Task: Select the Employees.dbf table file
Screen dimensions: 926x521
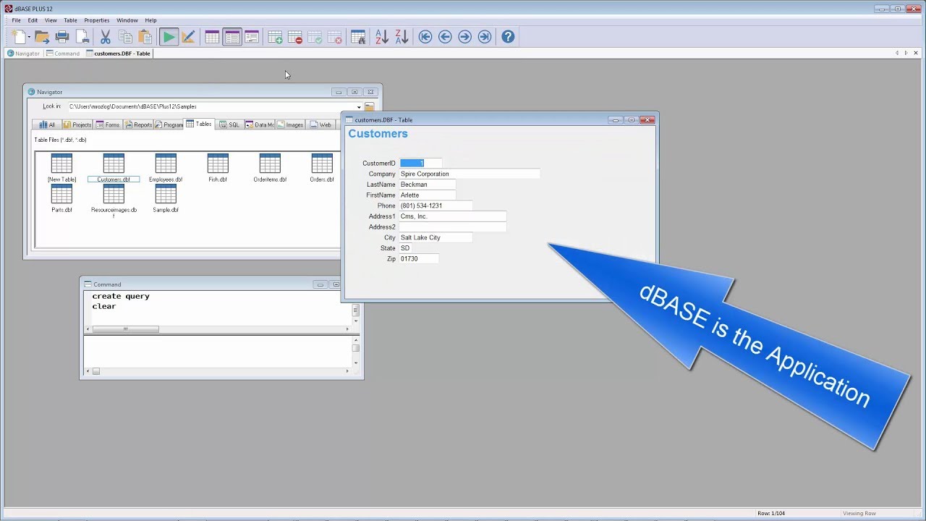Action: 166,168
